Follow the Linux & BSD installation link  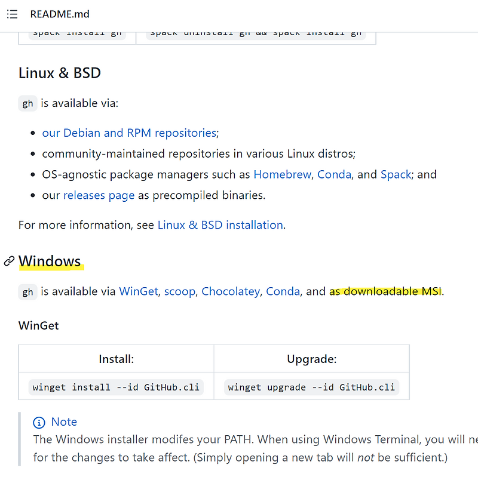point(220,224)
